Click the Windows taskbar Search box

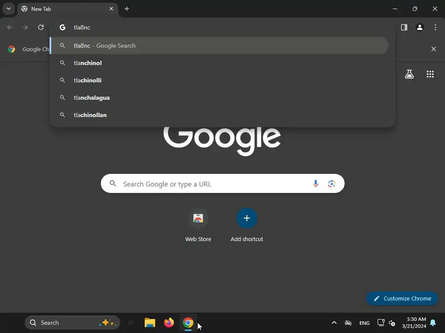pos(73,323)
